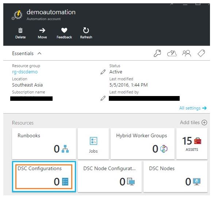214x199 pixels.
Task: Open the Tags icon
Action: point(201,53)
